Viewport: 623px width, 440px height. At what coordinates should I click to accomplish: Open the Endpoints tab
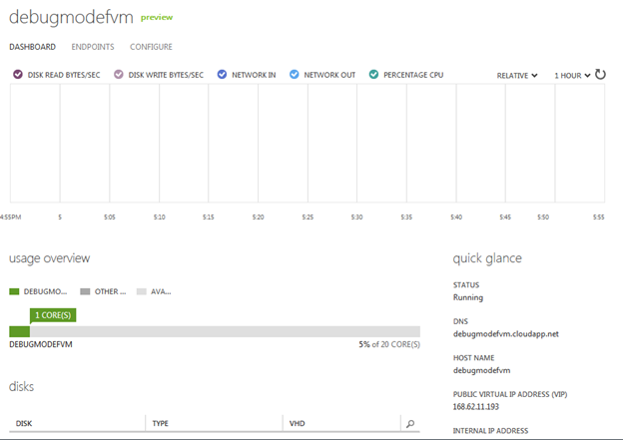(92, 47)
